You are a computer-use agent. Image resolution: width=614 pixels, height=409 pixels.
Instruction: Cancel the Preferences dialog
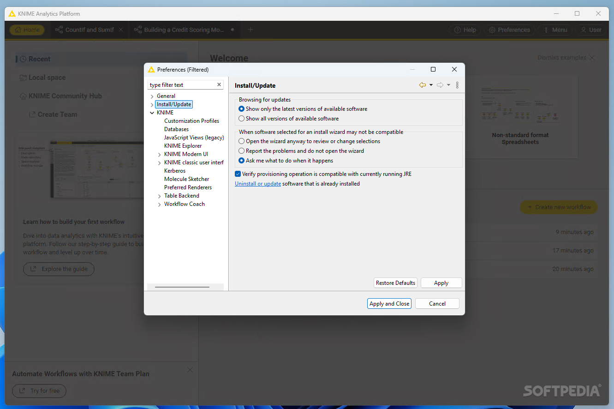pos(437,303)
